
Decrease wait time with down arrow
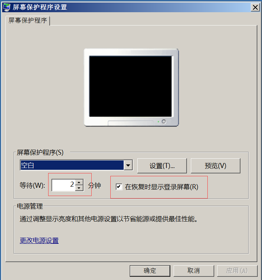tap(79, 188)
